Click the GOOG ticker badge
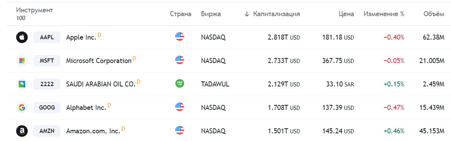 pyautogui.click(x=47, y=108)
